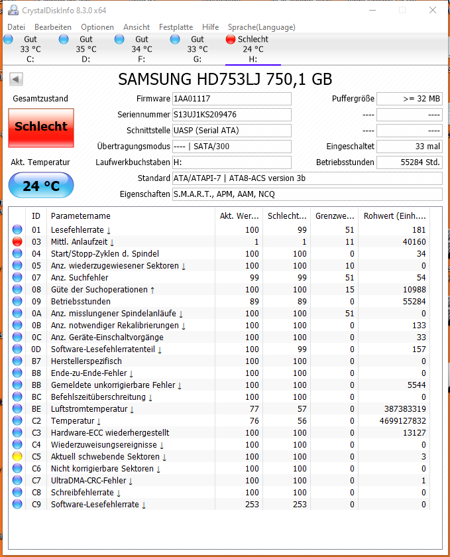Viewport: 450px width, 557px height.
Task: Select drive G: health tab
Action: 197,49
